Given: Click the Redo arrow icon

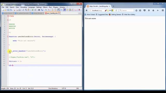Looking at the screenshot, I should [35, 10].
